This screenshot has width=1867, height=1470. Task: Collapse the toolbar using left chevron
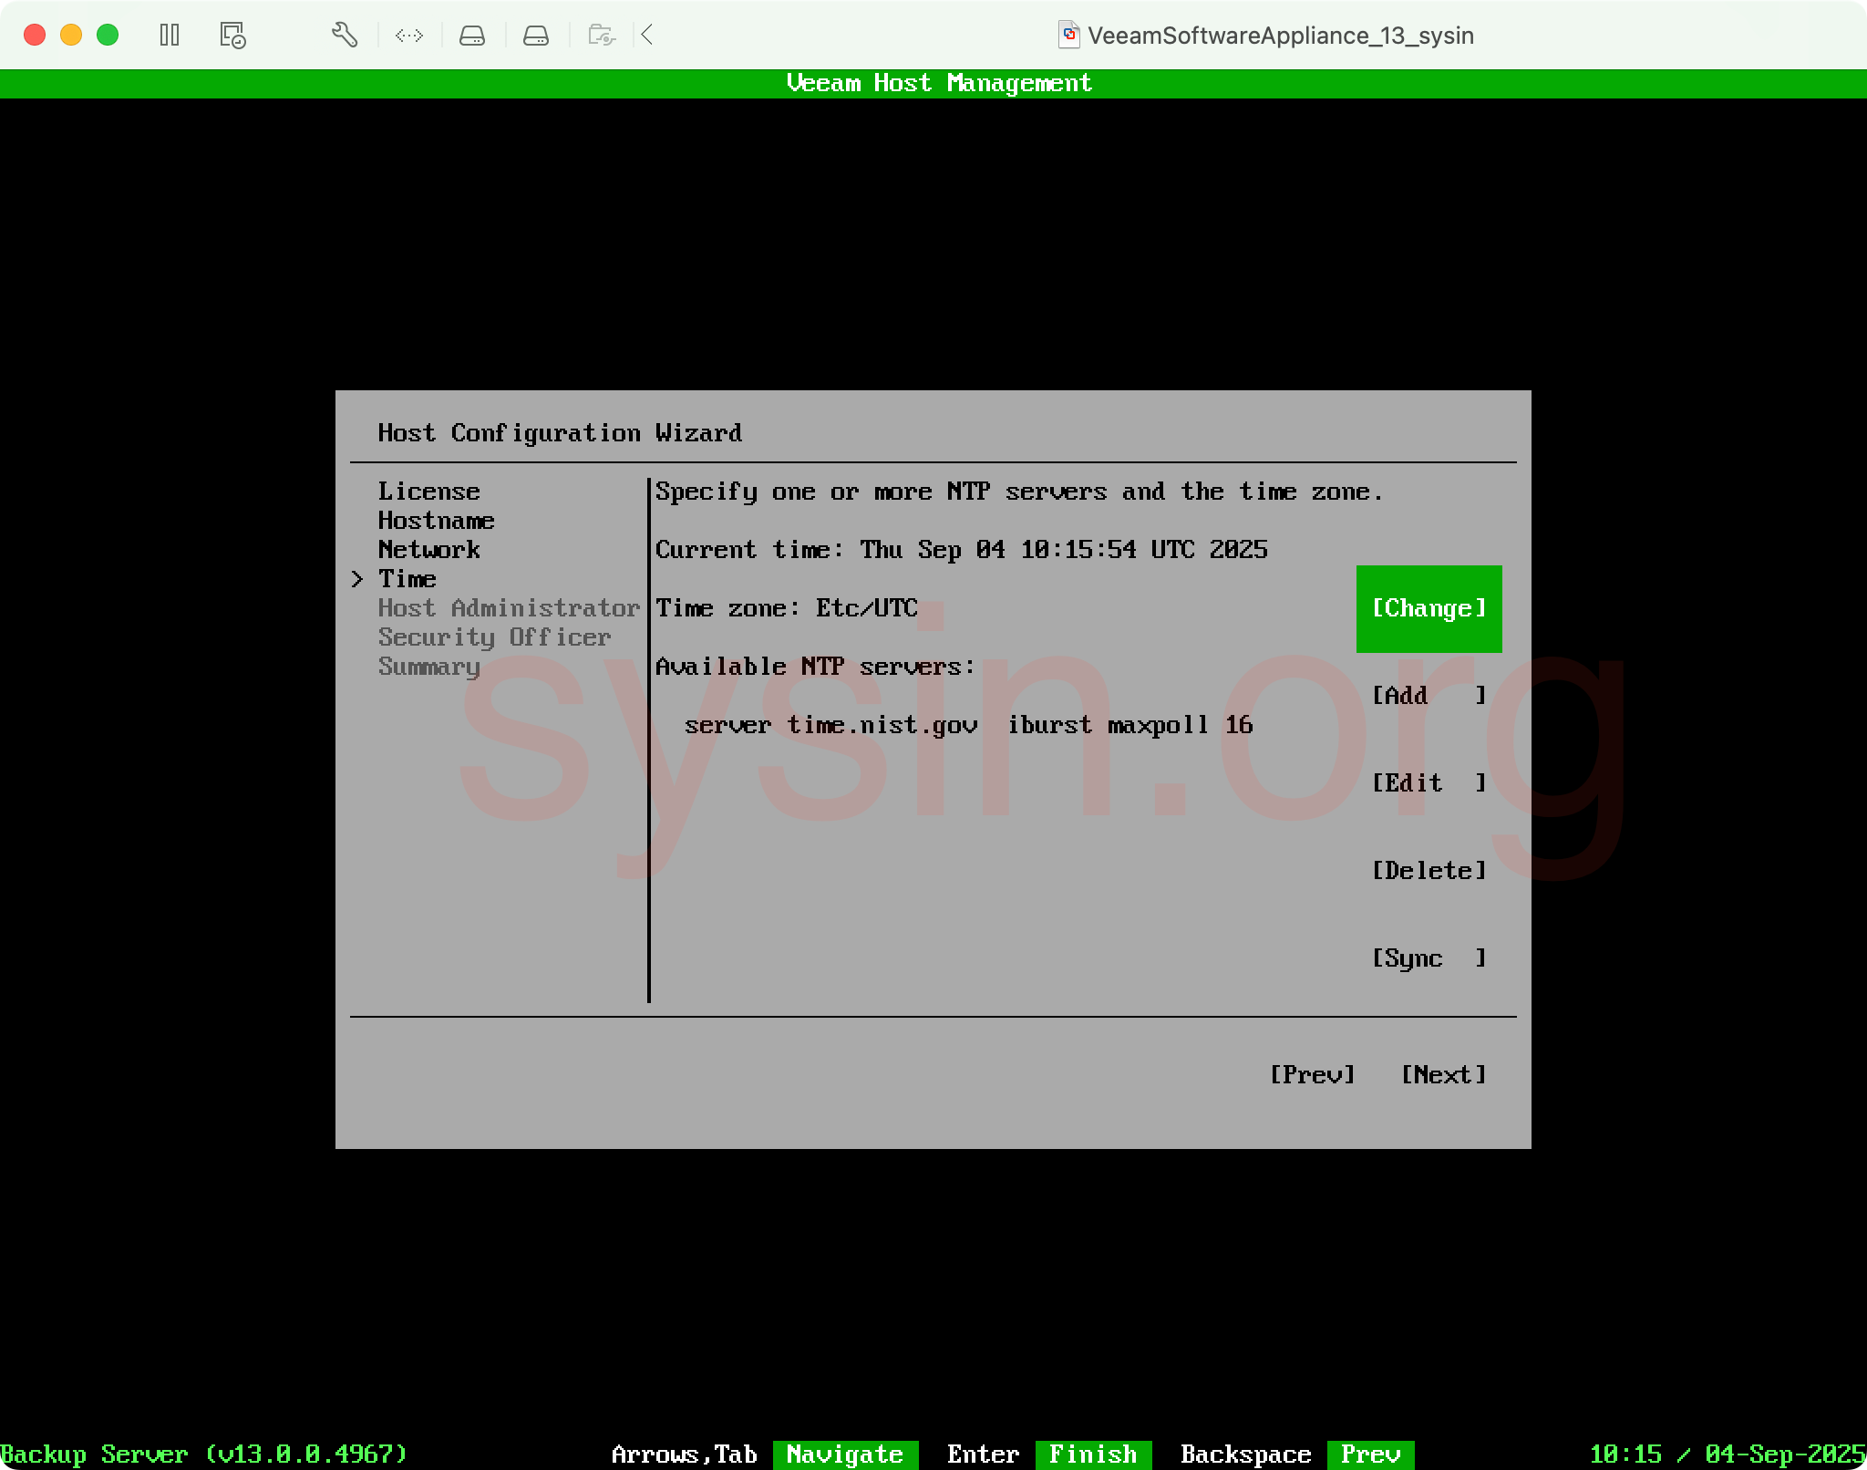point(647,36)
